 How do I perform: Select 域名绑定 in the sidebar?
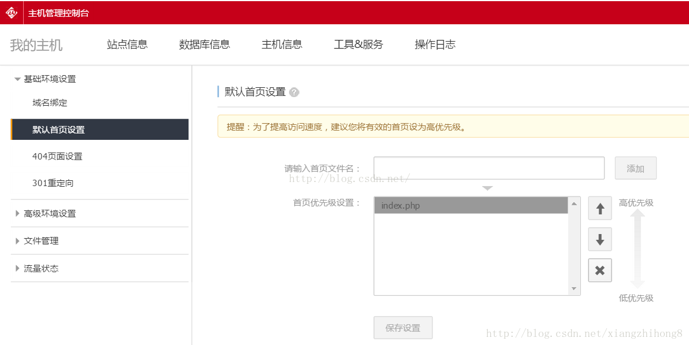tap(50, 103)
